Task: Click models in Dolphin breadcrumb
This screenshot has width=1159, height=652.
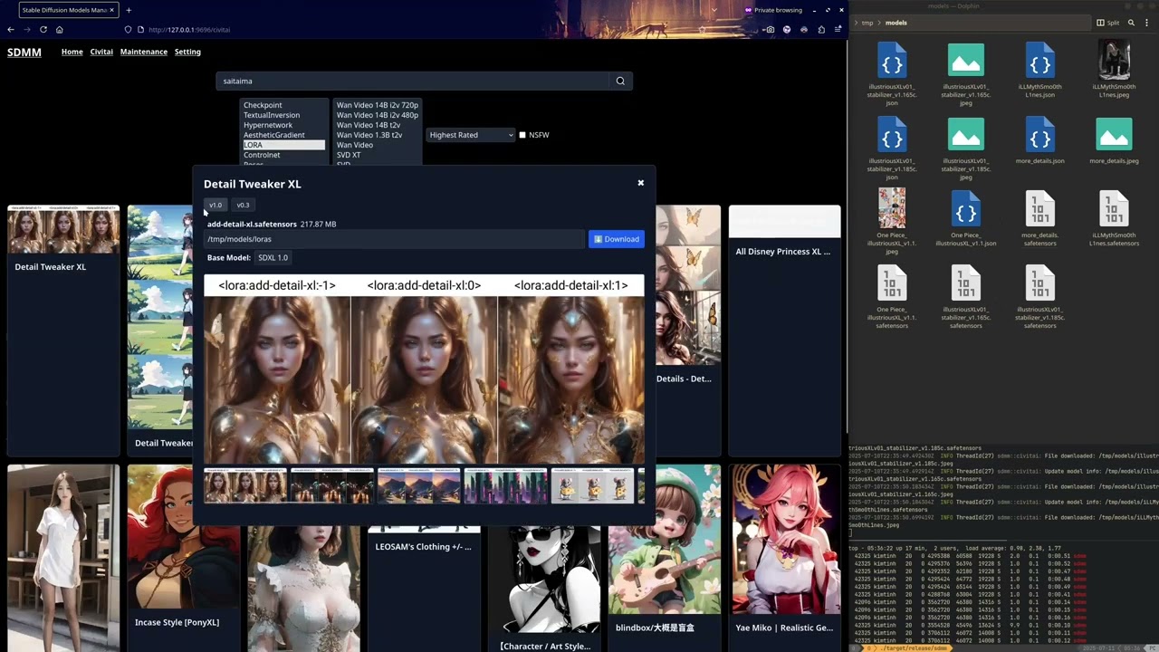Action: (896, 23)
